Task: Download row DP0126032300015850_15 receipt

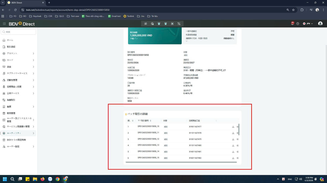Action: [x=233, y=158]
